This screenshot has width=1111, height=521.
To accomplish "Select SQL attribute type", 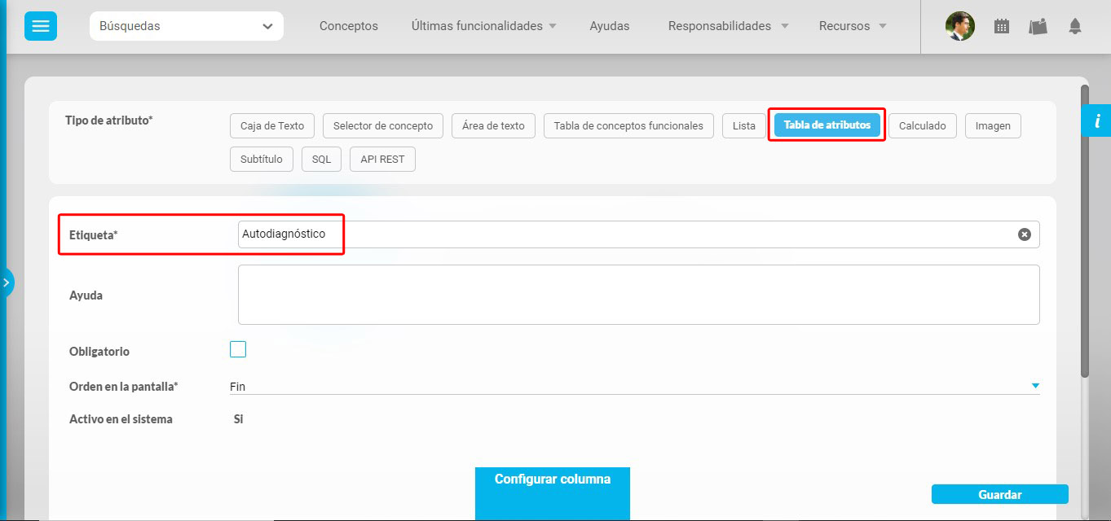I will pyautogui.click(x=322, y=160).
